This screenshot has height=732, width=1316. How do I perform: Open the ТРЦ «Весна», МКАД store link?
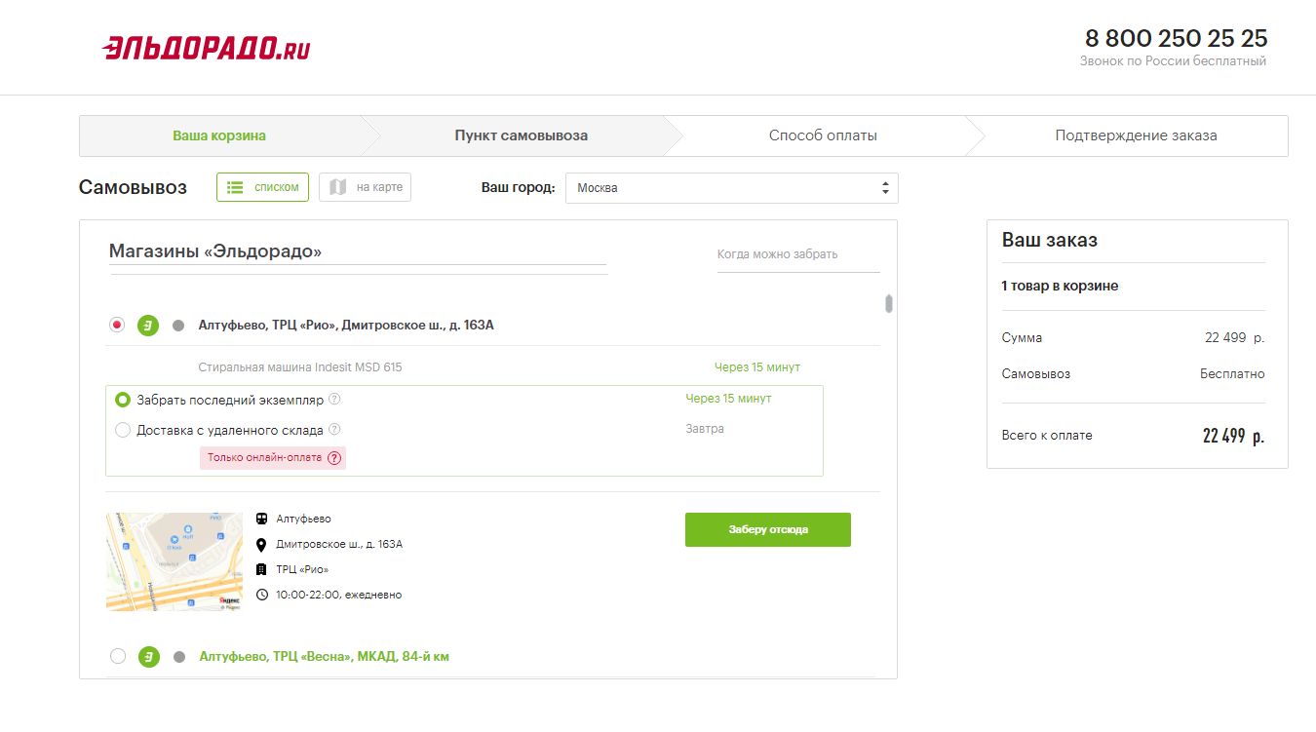(324, 657)
